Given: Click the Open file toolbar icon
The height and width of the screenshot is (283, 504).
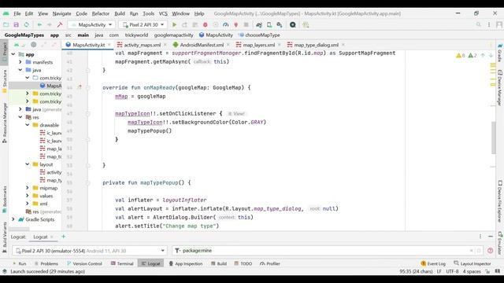Looking at the screenshot, I should click(6, 24).
